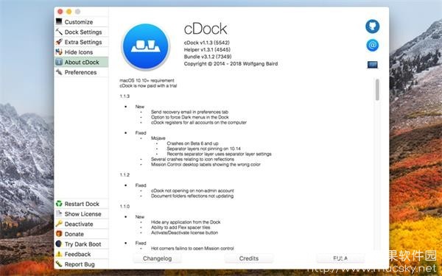Click the Report Bug icon

pos(59,264)
